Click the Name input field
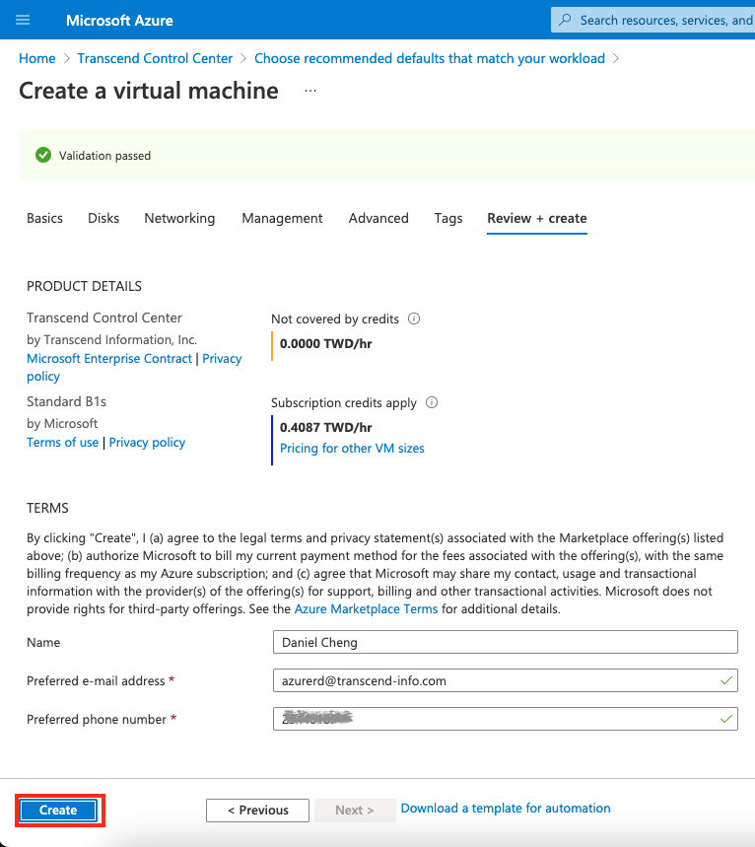This screenshot has height=847, width=755. tap(506, 642)
